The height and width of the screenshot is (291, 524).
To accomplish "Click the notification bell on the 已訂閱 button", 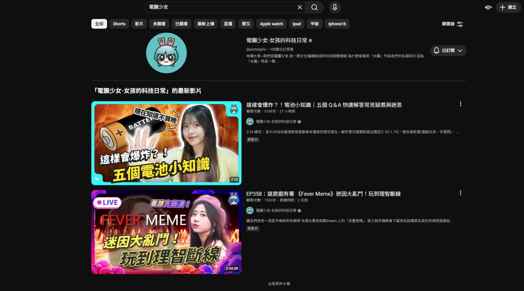I will pos(436,50).
